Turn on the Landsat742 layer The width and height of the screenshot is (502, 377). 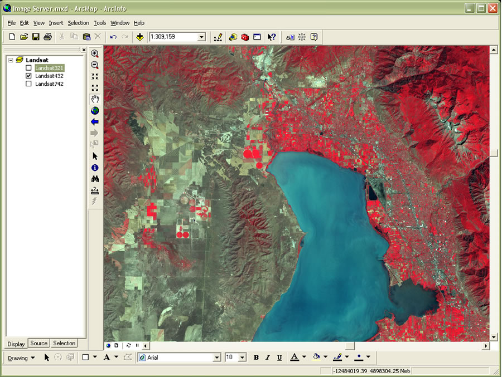coord(28,84)
